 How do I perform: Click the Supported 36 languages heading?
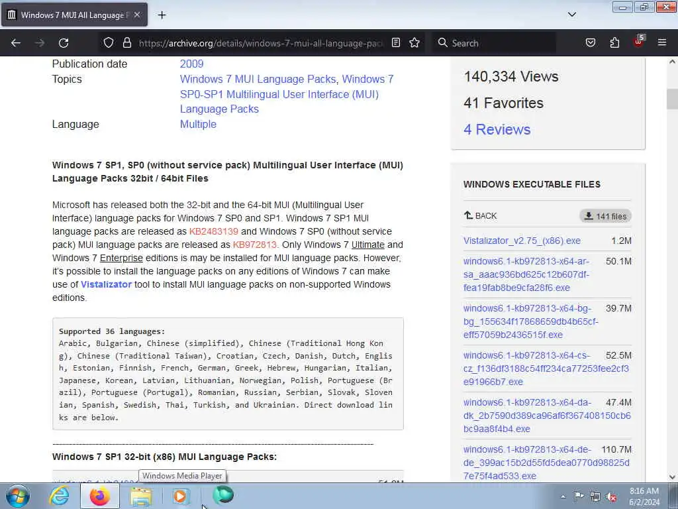tap(112, 331)
